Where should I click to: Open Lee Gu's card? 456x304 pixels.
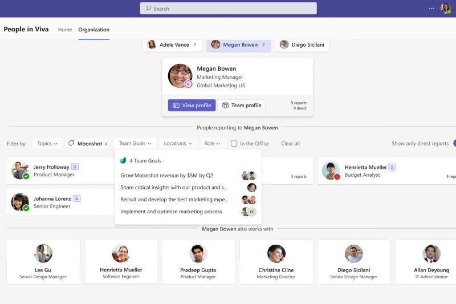point(43,262)
